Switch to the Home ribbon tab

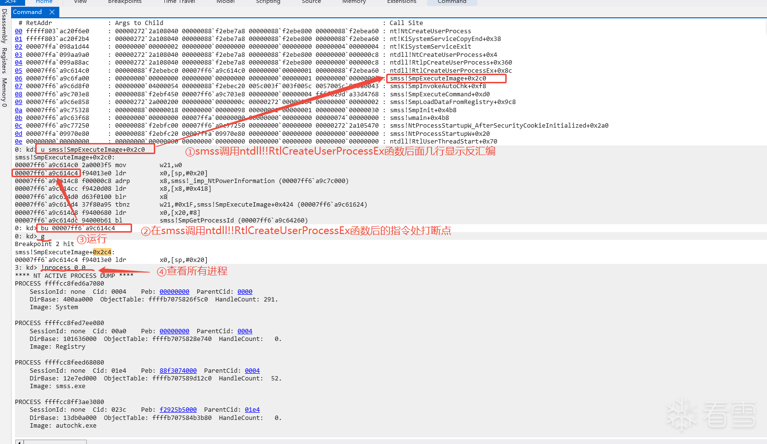click(44, 2)
